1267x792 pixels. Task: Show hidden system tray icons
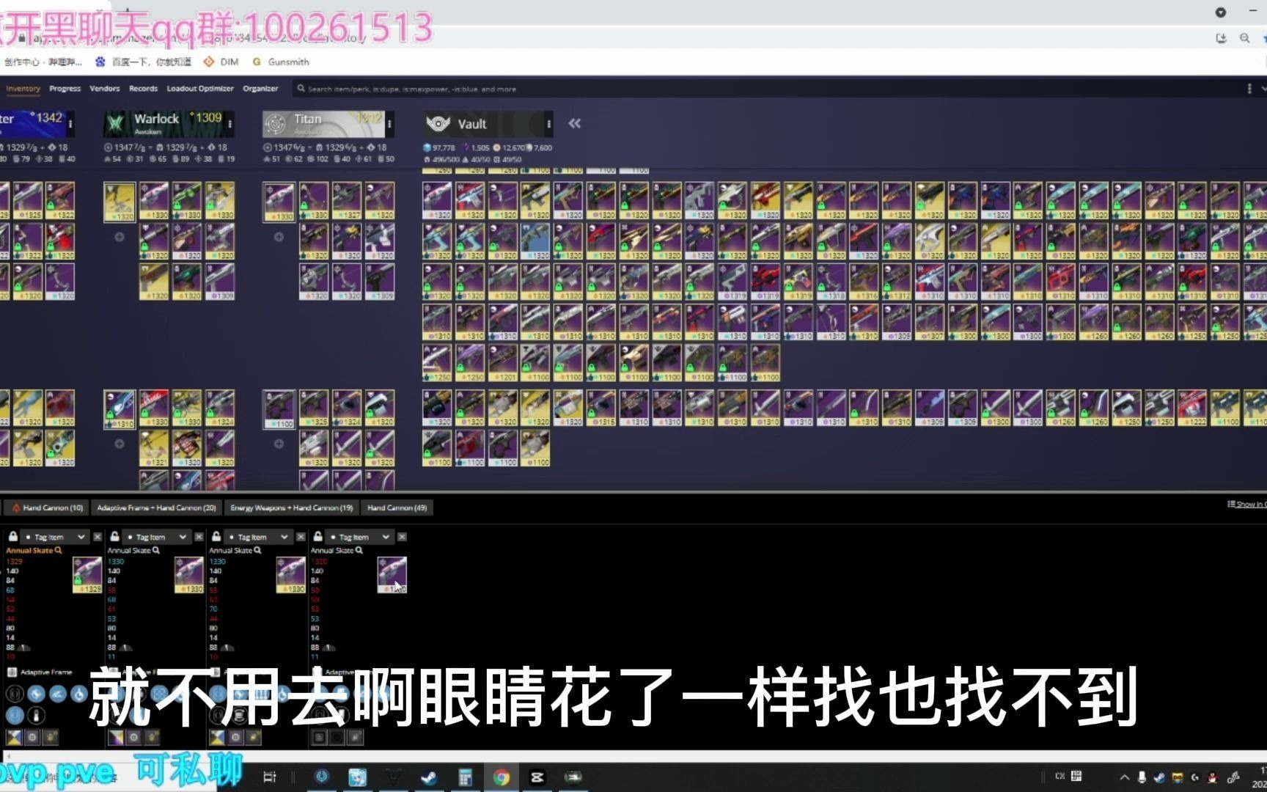click(x=1124, y=777)
